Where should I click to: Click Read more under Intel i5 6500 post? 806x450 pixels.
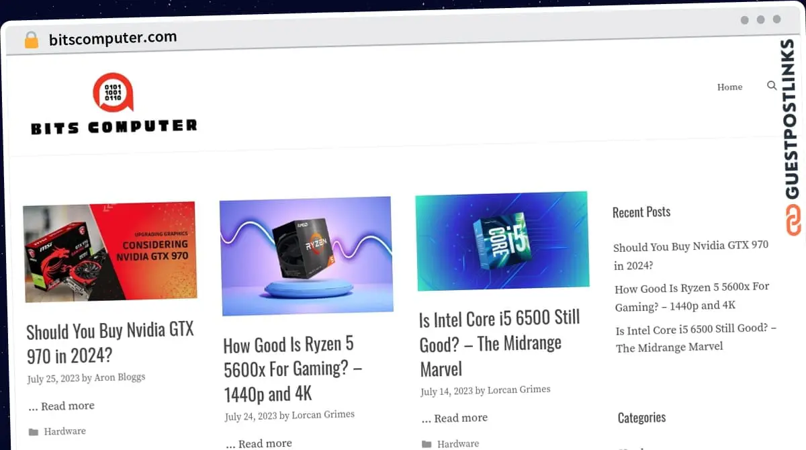tap(461, 418)
